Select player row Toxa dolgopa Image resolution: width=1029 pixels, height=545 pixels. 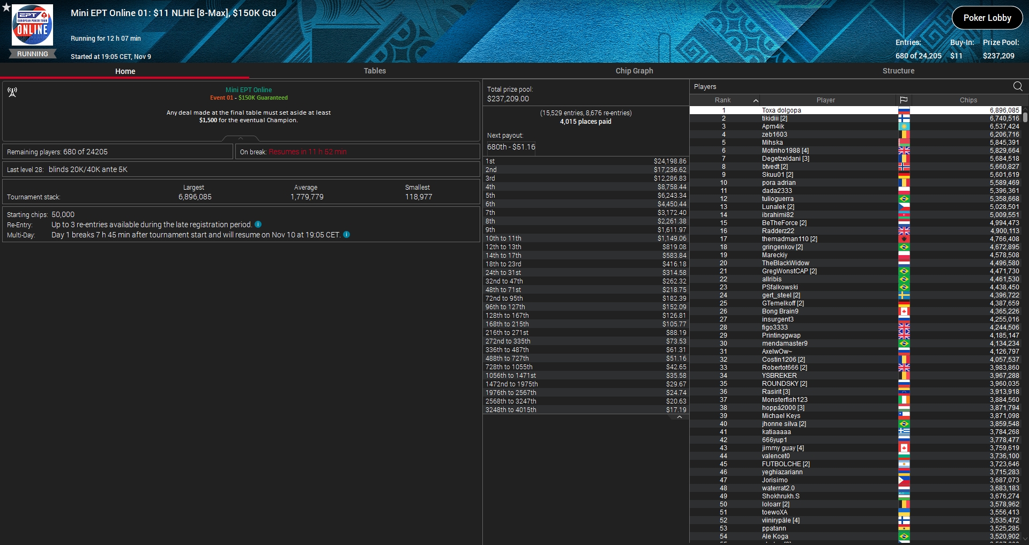[855, 110]
